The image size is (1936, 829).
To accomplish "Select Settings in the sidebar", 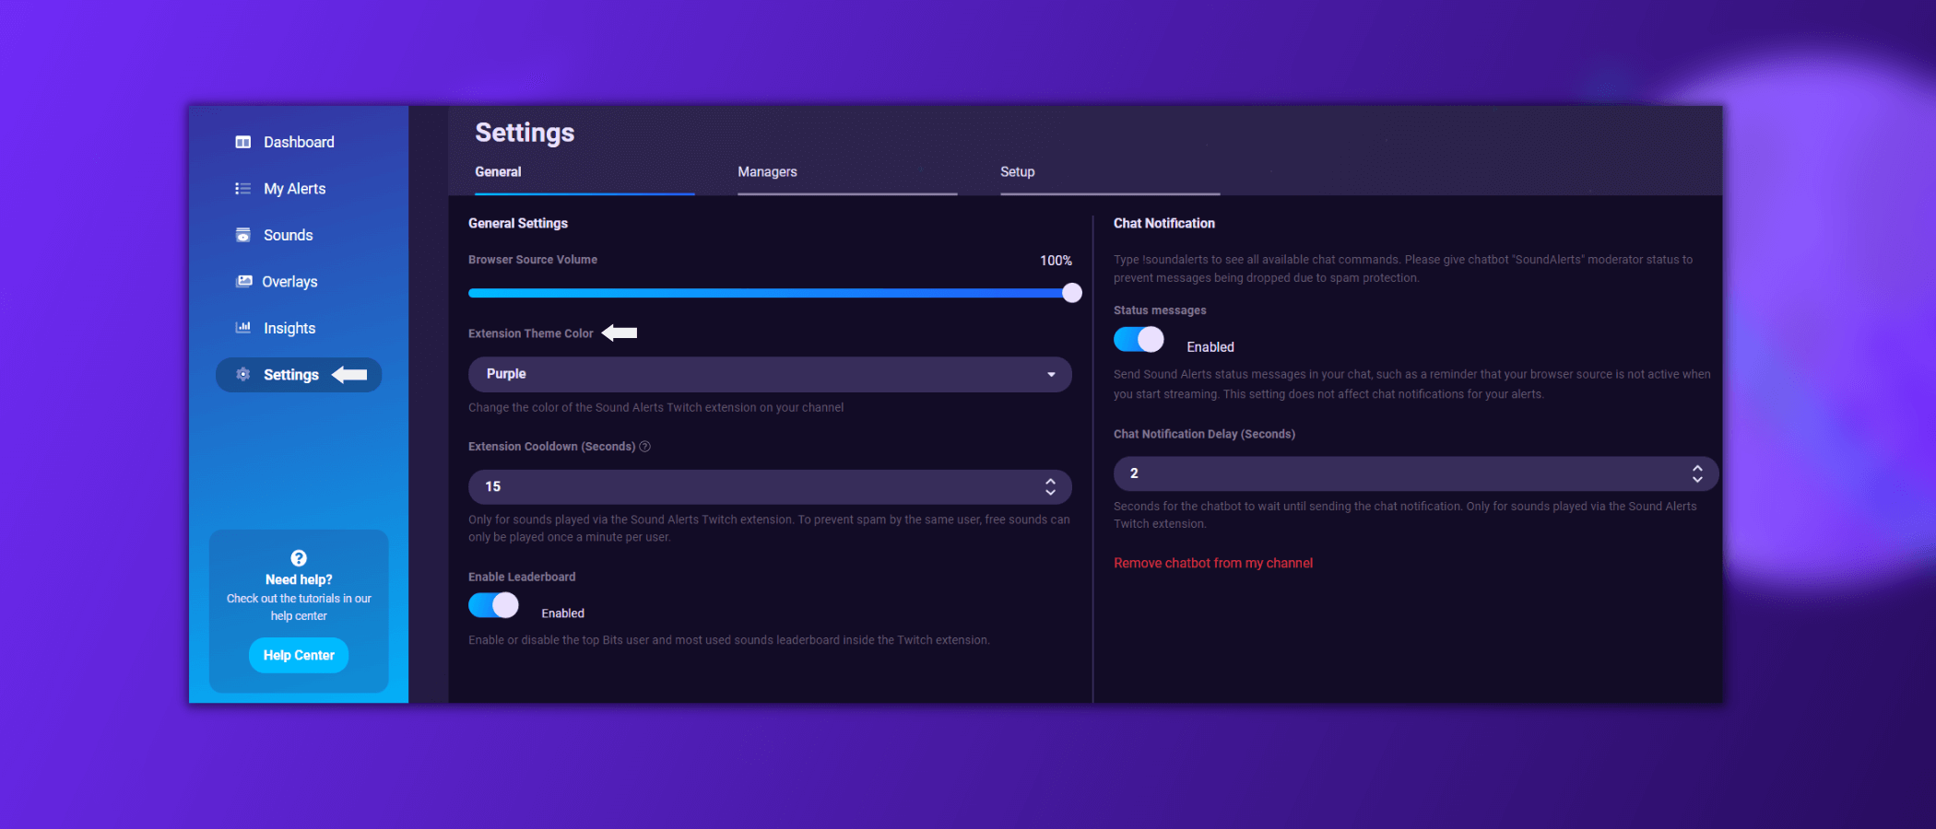I will (299, 375).
